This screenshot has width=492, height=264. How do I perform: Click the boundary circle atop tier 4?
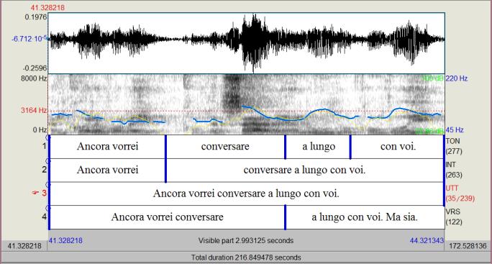[48, 208]
